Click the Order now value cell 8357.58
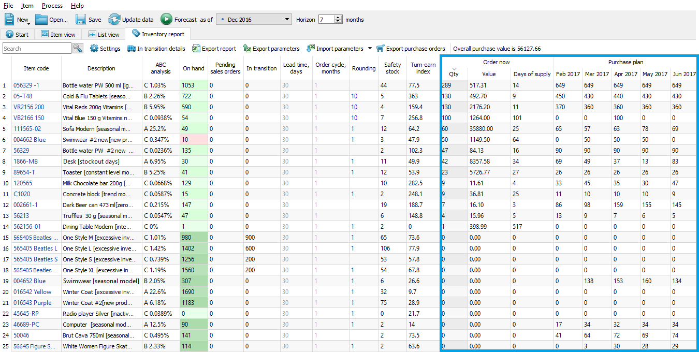 pyautogui.click(x=489, y=162)
